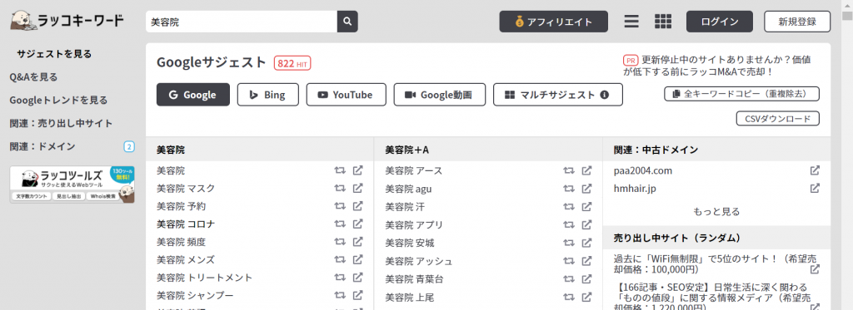
Task: Open external link for 美容院 予約
Action: tap(357, 206)
